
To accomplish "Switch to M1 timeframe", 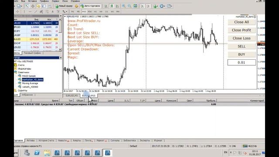I will pyautogui.click(x=73, y=12).
